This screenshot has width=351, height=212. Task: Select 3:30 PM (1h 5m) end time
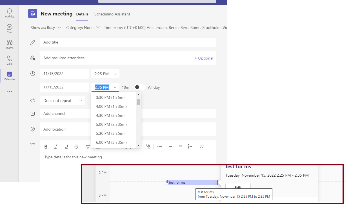[114, 97]
